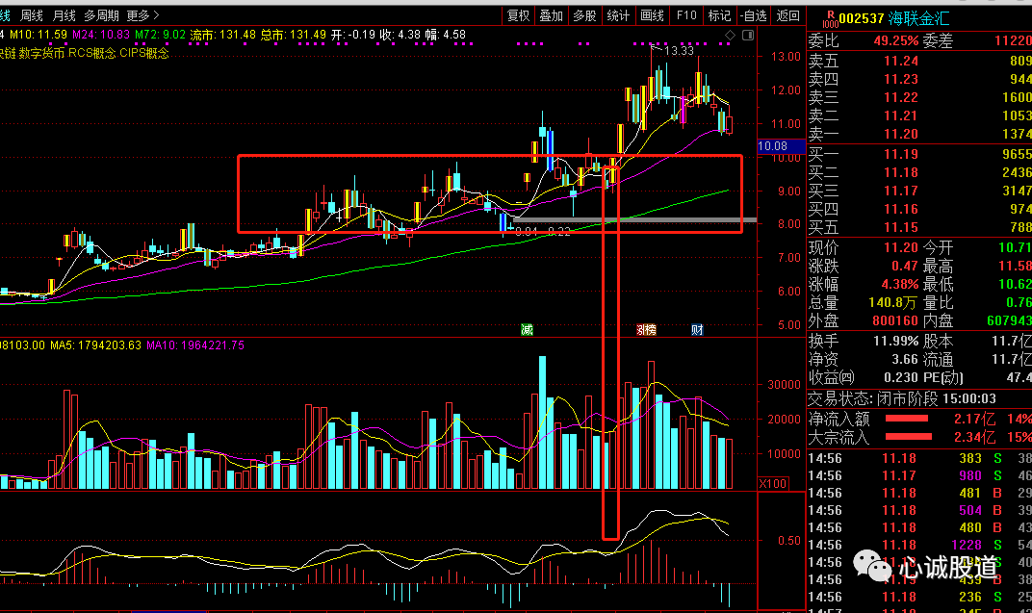Select the 买五 bid price 11.15

click(x=900, y=227)
